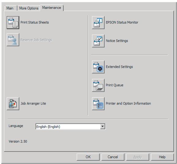This screenshot has height=164, width=177.
Task: Expand the Language dropdown arrow
Action: [102, 126]
